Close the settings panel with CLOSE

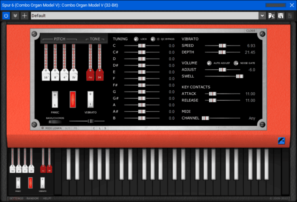(x=251, y=31)
